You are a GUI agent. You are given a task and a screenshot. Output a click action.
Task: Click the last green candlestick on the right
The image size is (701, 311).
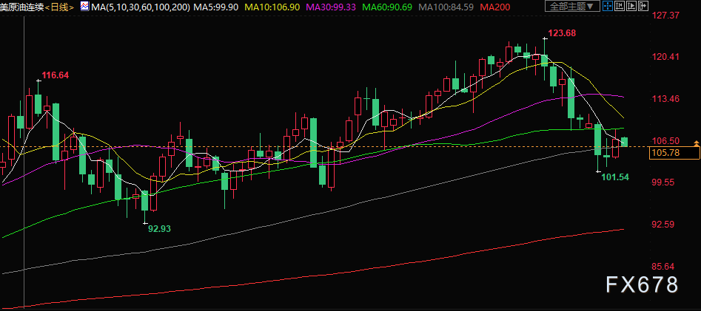pyautogui.click(x=625, y=142)
